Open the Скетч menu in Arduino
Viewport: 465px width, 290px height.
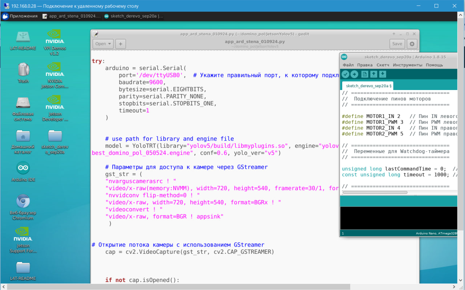[x=383, y=65]
